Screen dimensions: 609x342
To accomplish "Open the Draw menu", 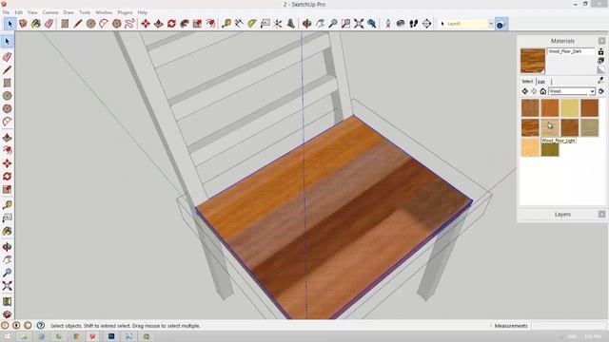I will (69, 12).
